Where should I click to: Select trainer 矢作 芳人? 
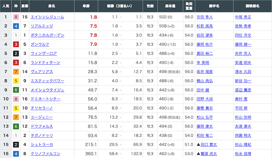tap(243, 54)
